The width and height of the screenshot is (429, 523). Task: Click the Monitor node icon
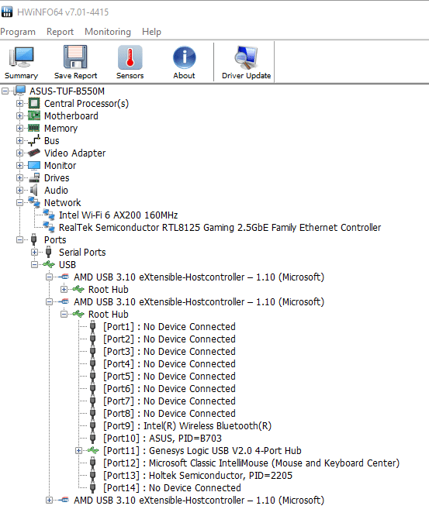pos(33,165)
